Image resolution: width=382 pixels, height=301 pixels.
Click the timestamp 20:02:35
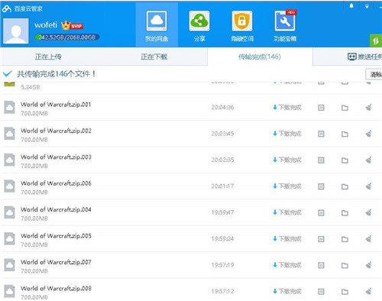(x=222, y=160)
